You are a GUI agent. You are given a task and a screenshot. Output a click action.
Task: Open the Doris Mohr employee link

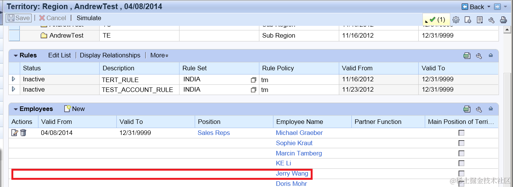291,184
